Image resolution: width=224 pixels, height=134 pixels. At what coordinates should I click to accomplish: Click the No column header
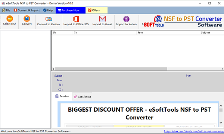coord(62,33)
